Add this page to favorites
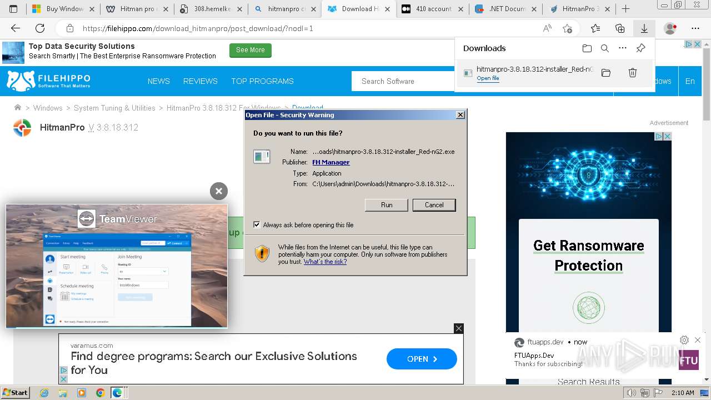Image resolution: width=711 pixels, height=400 pixels. (567, 28)
